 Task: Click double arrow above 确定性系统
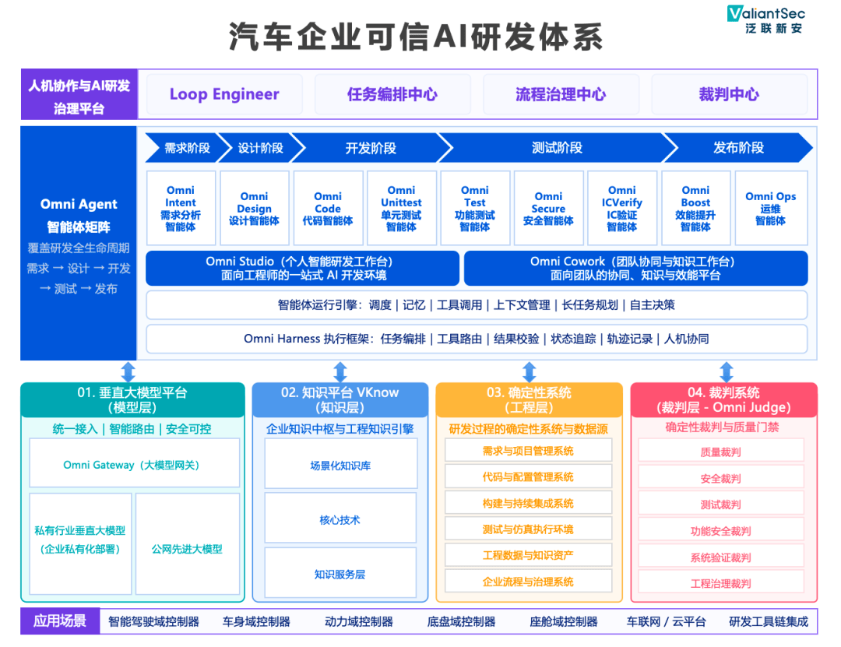pyautogui.click(x=530, y=372)
